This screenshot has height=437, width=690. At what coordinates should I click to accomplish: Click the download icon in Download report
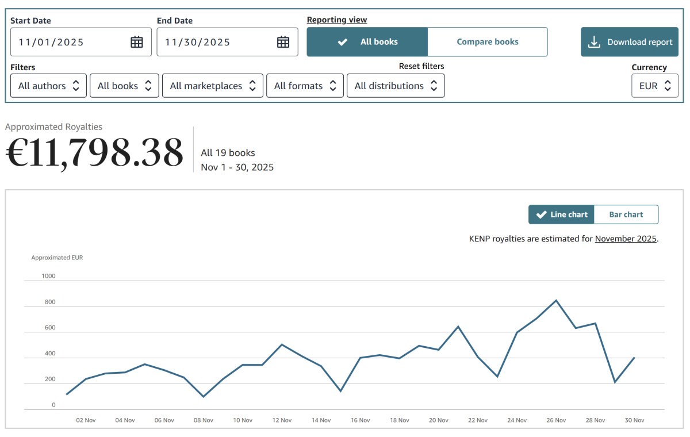[x=594, y=42]
